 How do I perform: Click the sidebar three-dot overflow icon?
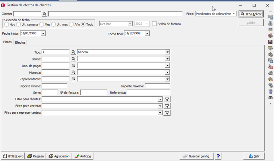(270, 12)
